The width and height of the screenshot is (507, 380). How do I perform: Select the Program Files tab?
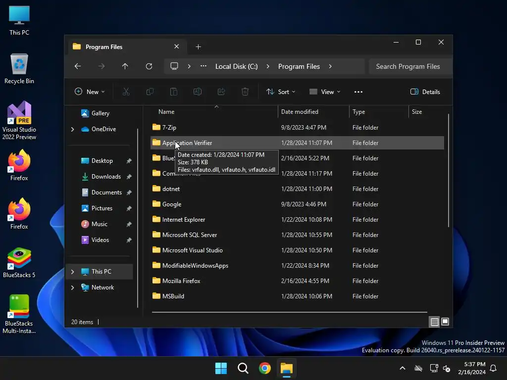[126, 47]
